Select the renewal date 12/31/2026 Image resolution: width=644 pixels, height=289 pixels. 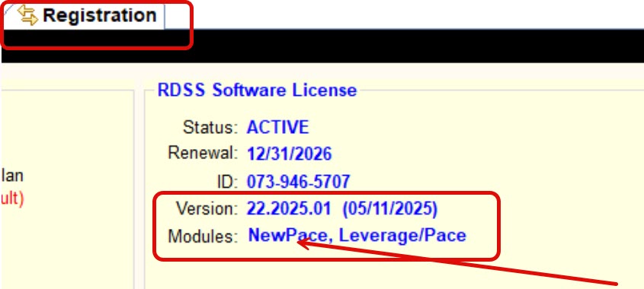click(x=289, y=154)
